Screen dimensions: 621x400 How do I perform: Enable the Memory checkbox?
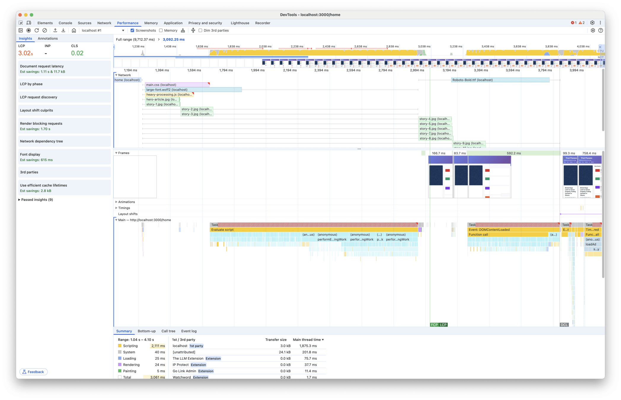pos(161,31)
